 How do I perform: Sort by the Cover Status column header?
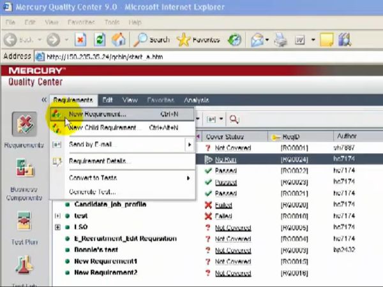(x=234, y=136)
